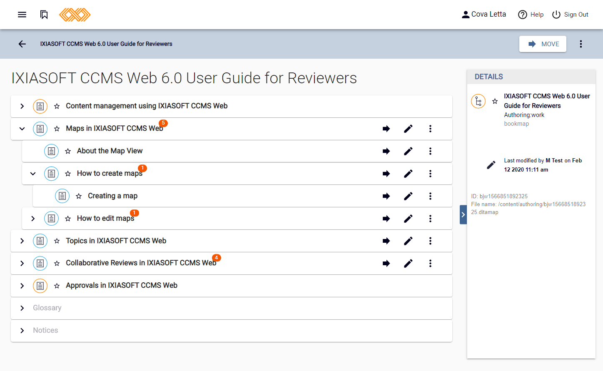Open more options for About the Map View

pyautogui.click(x=430, y=151)
